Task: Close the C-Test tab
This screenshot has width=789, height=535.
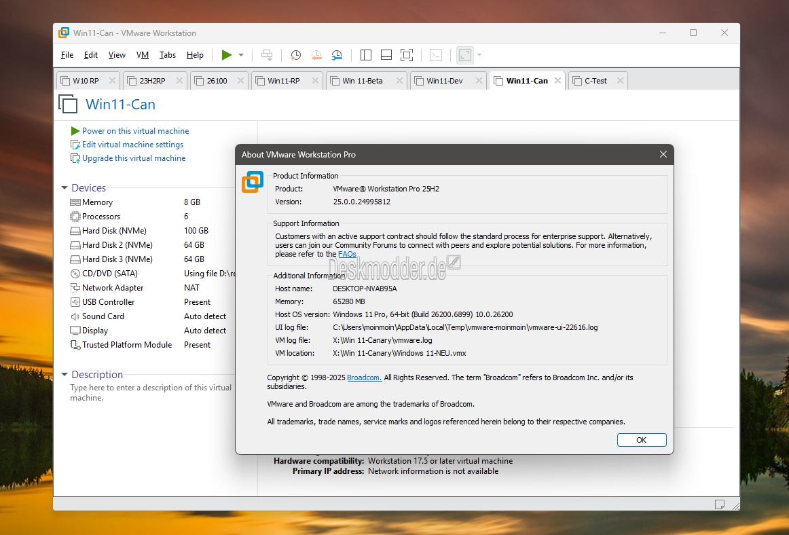Action: [x=620, y=81]
